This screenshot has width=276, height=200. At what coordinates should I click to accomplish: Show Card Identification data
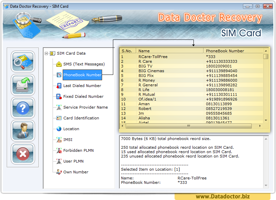81,118
